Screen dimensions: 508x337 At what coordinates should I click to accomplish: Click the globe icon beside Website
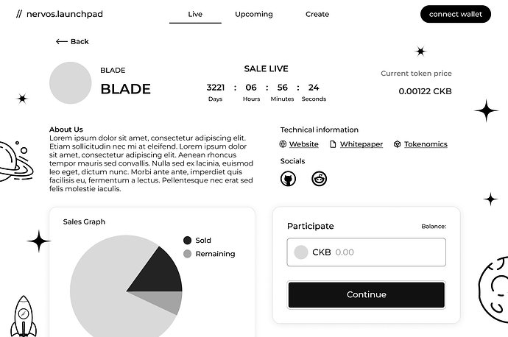click(x=283, y=144)
